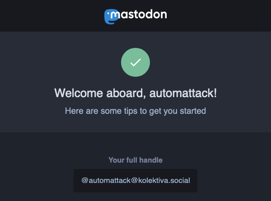The height and width of the screenshot is (201, 271).
Task: Click "kolektiva.social" domain in the handle
Action: 164,180
